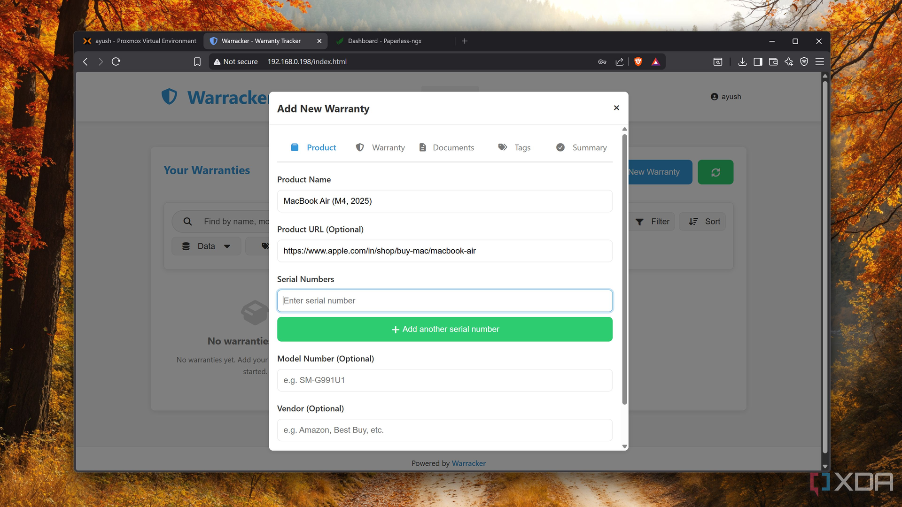Click the Model Number input field

coord(444,380)
